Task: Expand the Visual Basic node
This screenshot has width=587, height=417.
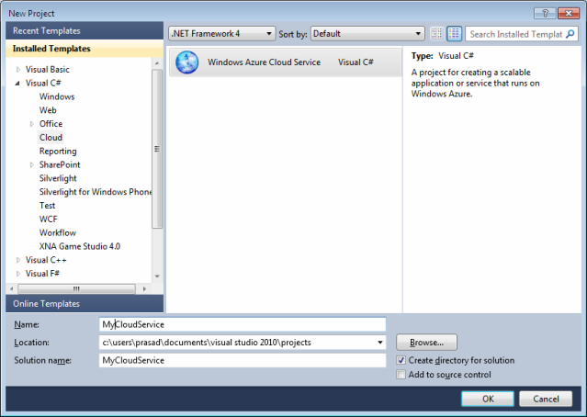Action: (x=18, y=69)
